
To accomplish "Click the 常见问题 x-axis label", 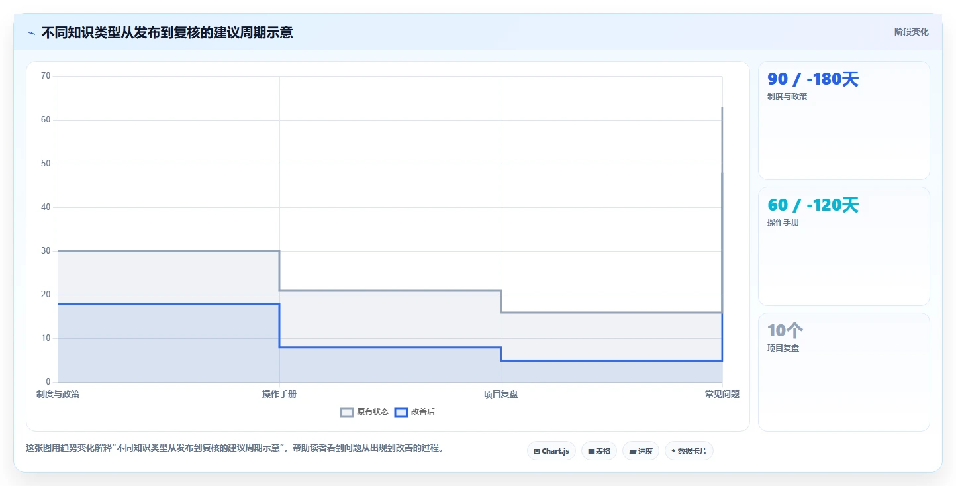I will (x=722, y=394).
